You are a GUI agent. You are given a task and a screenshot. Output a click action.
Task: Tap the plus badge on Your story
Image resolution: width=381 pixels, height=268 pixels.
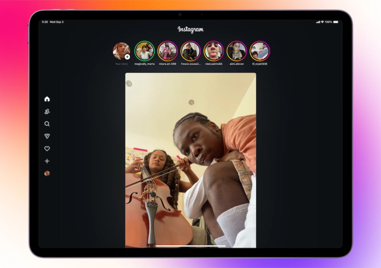pos(127,57)
